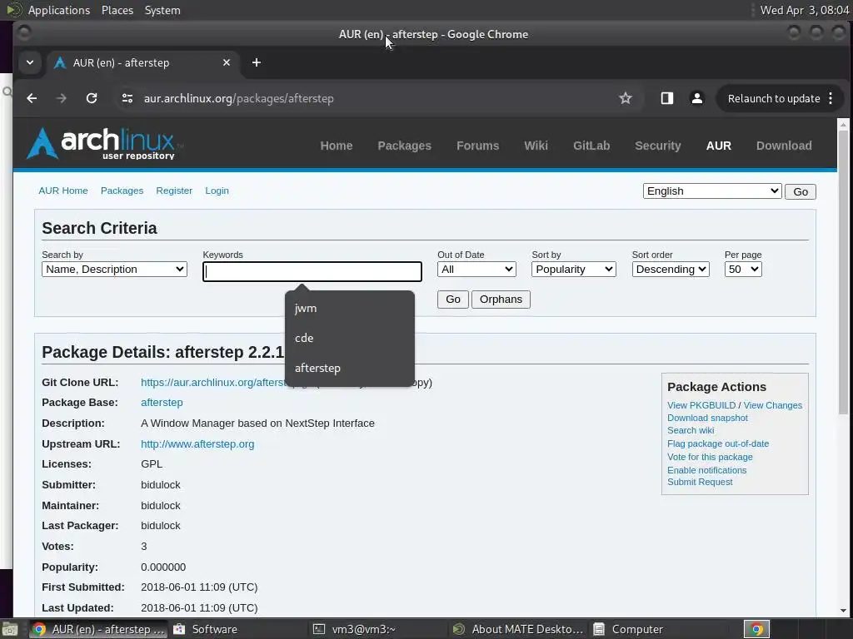This screenshot has width=853, height=639.
Task: Click Download snapshot link
Action: tap(707, 418)
